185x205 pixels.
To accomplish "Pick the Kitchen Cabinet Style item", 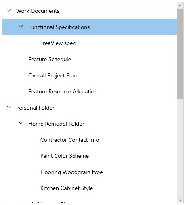I will (90, 188).
